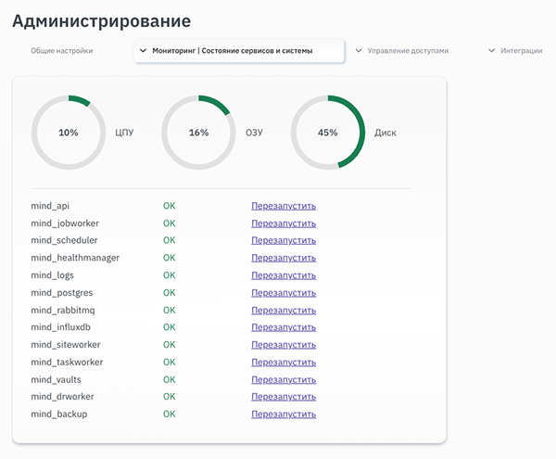
Task: Open the Управление доступами tab
Action: pos(408,51)
